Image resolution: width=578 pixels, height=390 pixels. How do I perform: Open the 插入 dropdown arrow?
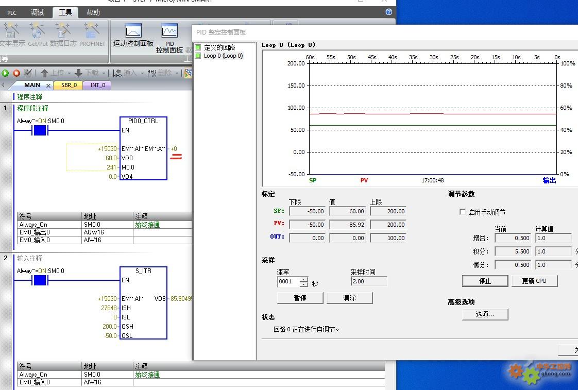[142, 73]
